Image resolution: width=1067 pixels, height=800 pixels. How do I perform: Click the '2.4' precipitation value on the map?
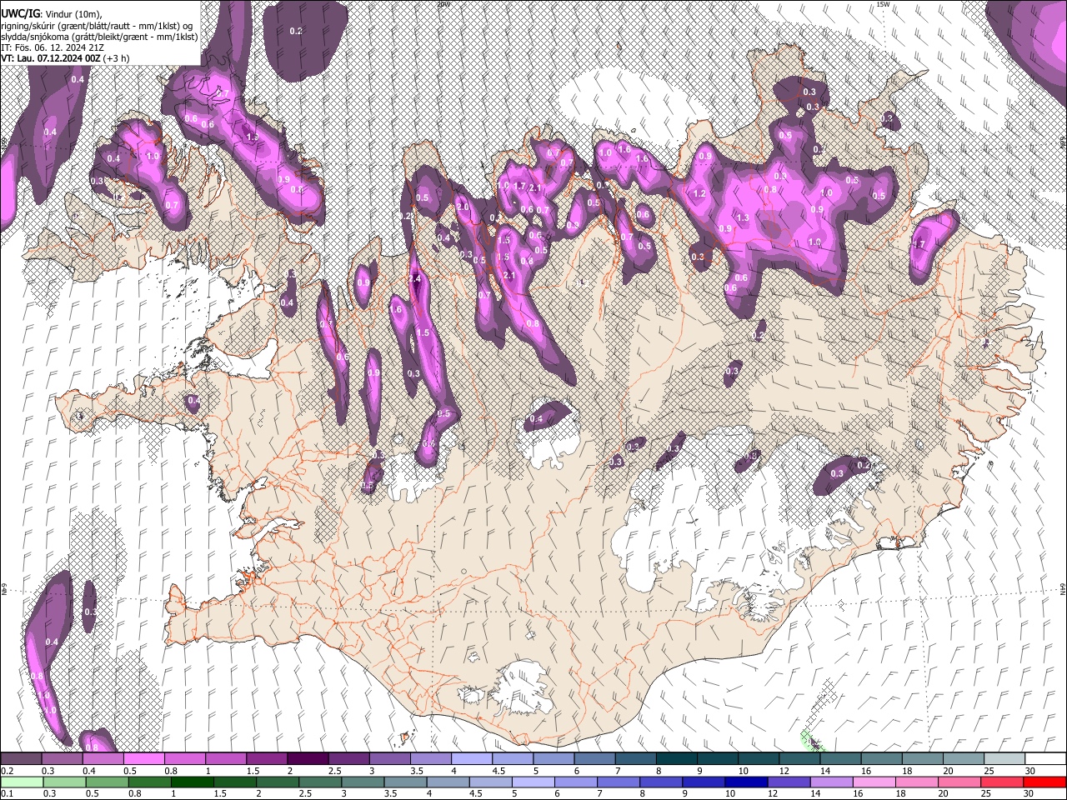(x=415, y=279)
